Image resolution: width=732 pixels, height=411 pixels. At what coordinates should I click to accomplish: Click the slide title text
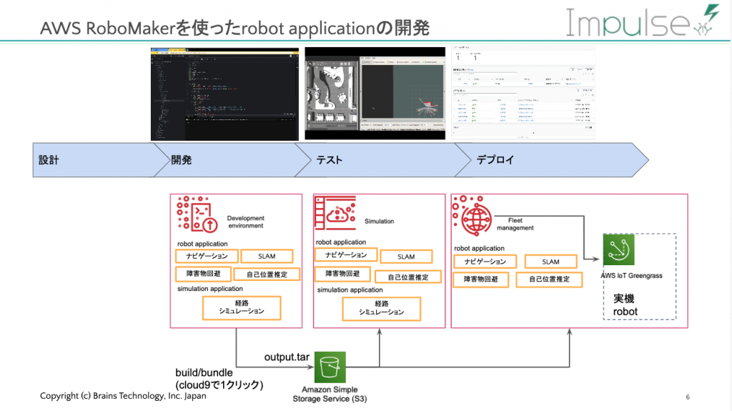click(234, 28)
